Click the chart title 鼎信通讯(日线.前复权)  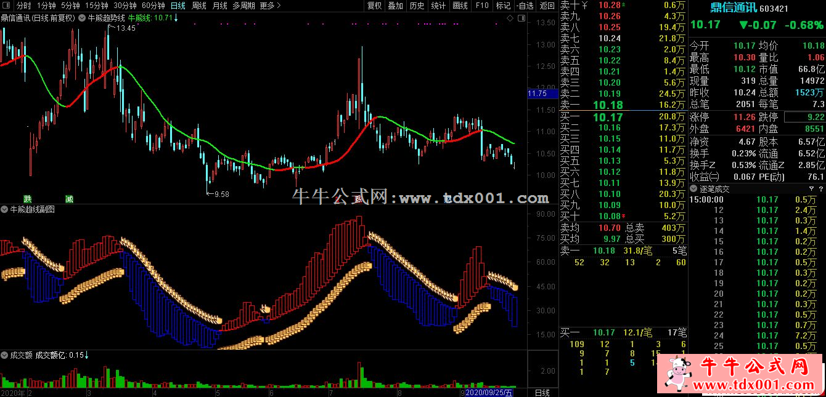pos(38,18)
